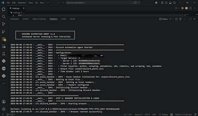Open the Json extension circle icon
Image resolution: width=198 pixels, height=116 pixels.
click(x=4, y=68)
